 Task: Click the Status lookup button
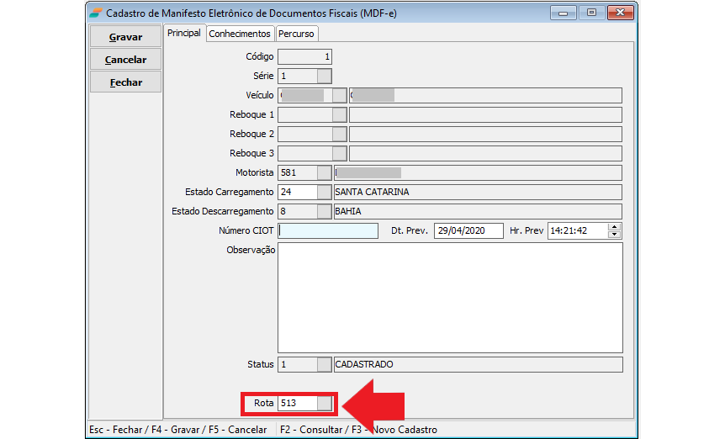(x=325, y=364)
